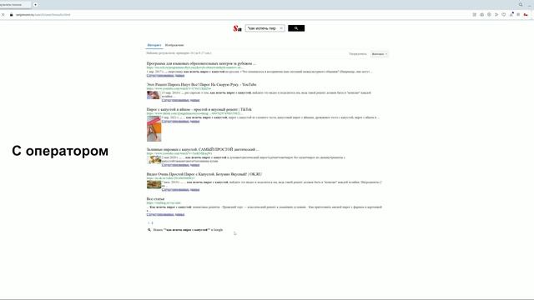Switch to the Интернет results tab
Screen dimensions: 534x300
[154, 45]
